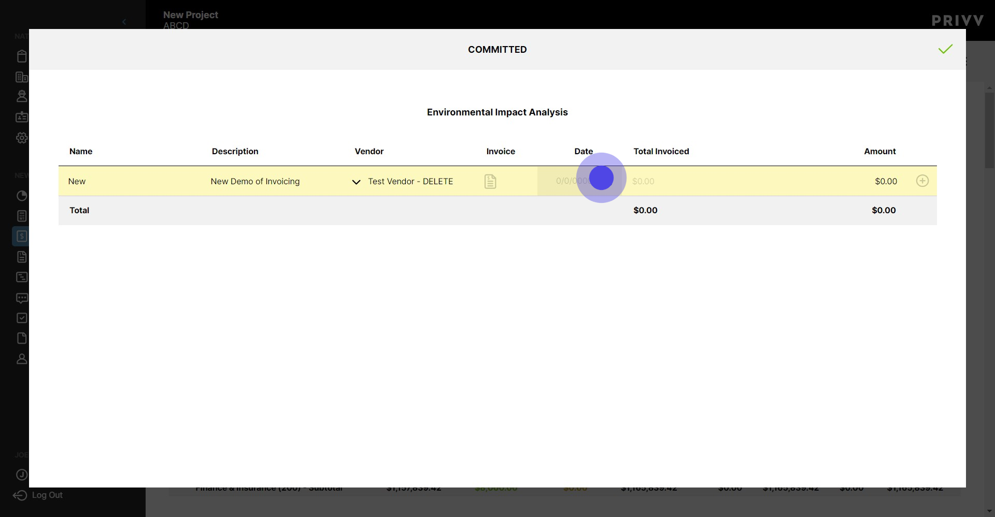
Task: Click the page vertical scrollbar thumb
Action: 989,130
